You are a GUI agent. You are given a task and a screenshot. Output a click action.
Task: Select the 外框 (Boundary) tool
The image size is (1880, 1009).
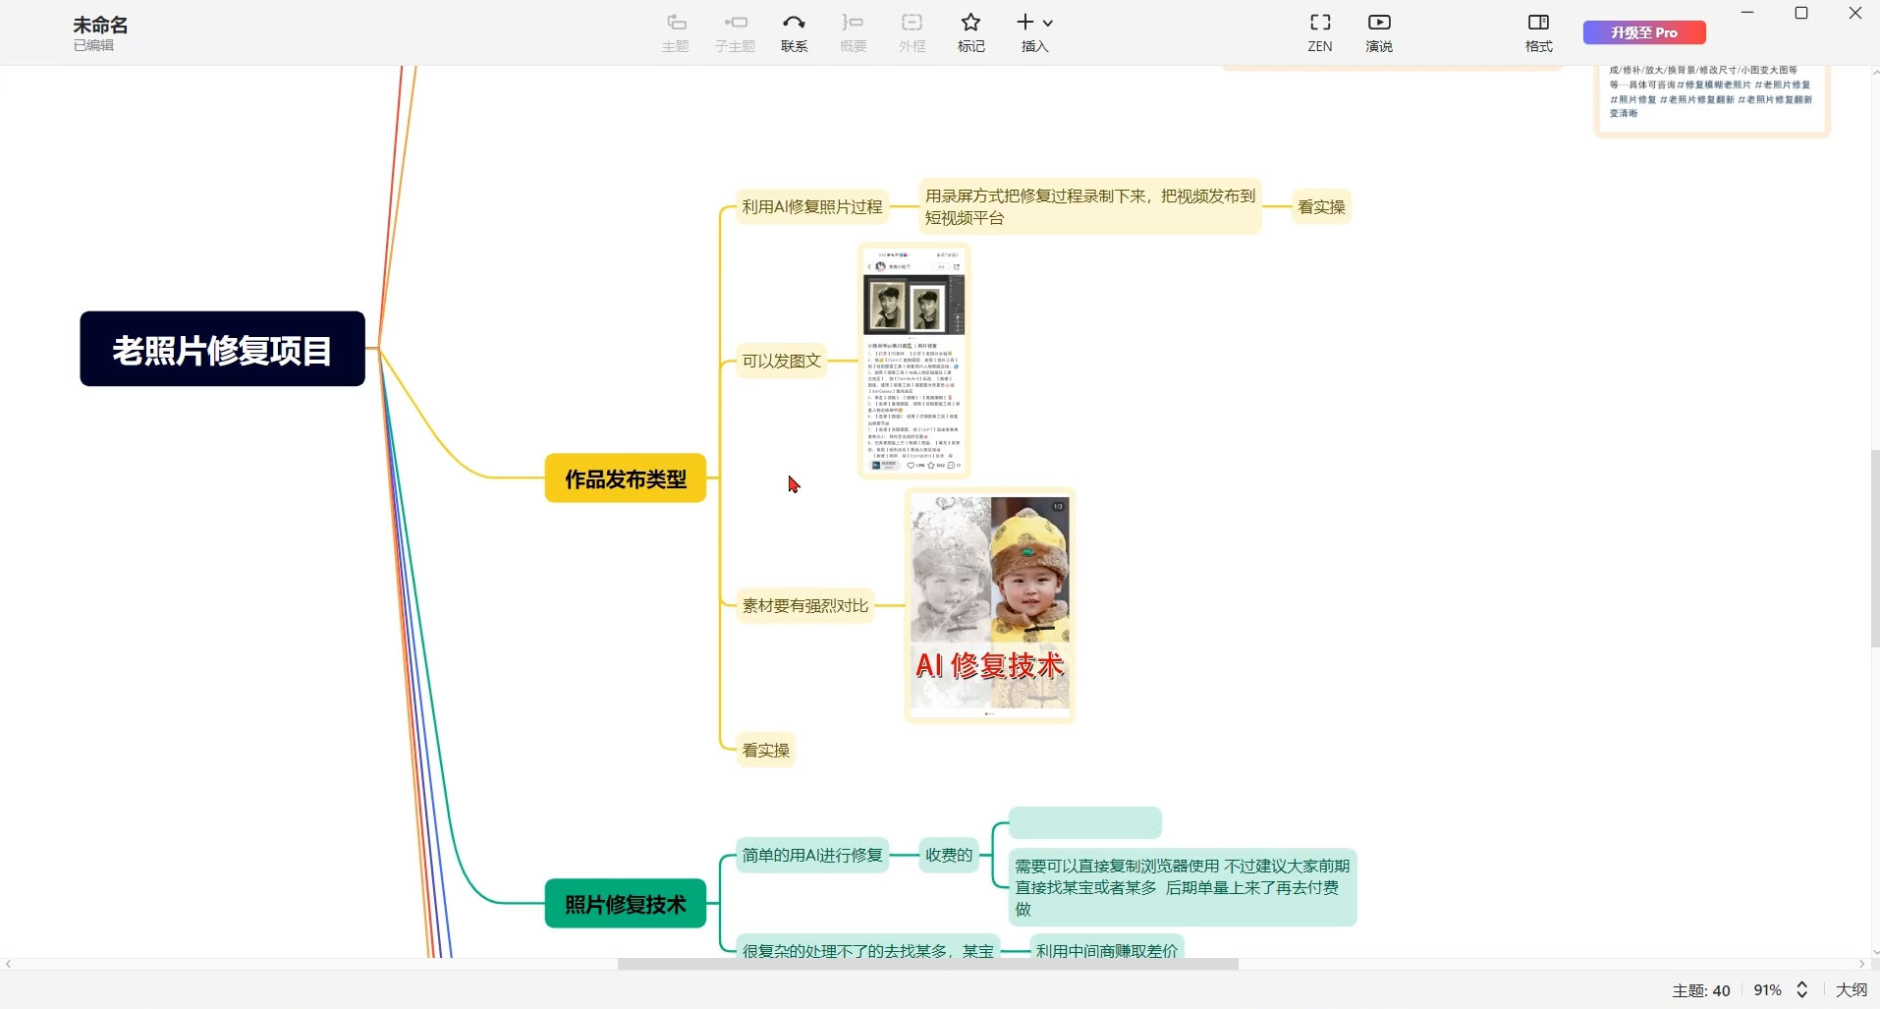click(x=912, y=31)
